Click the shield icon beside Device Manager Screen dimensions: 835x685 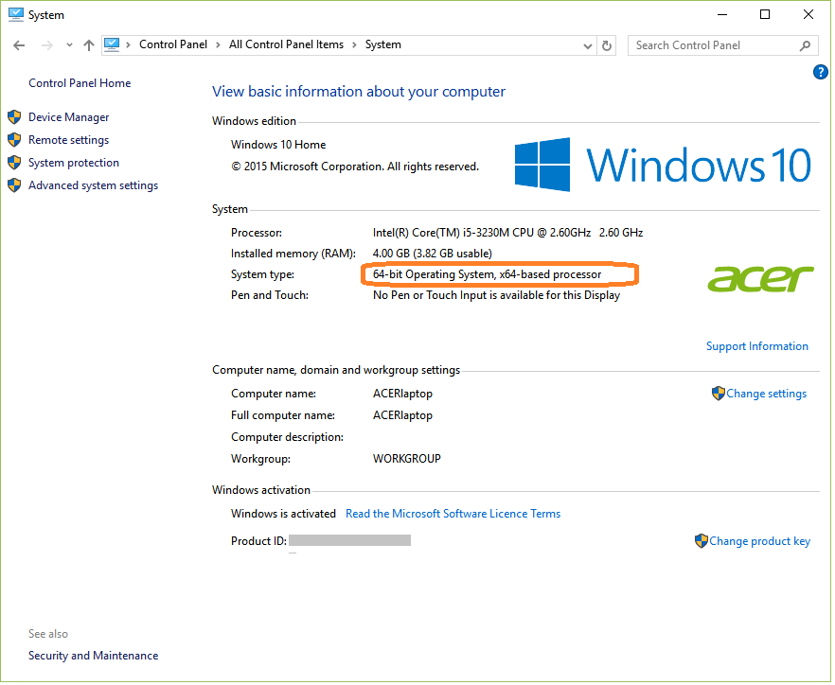14,117
